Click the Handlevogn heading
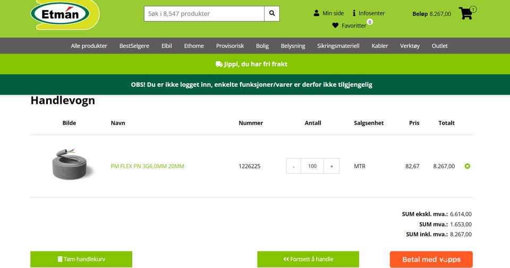Screen dimensions: 510x268 63,100
